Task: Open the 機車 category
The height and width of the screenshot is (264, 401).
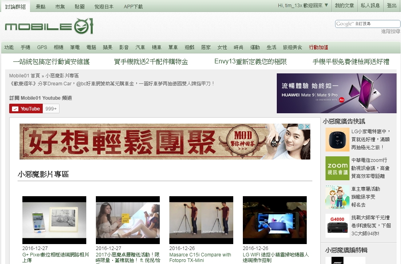Action: [x=157, y=47]
